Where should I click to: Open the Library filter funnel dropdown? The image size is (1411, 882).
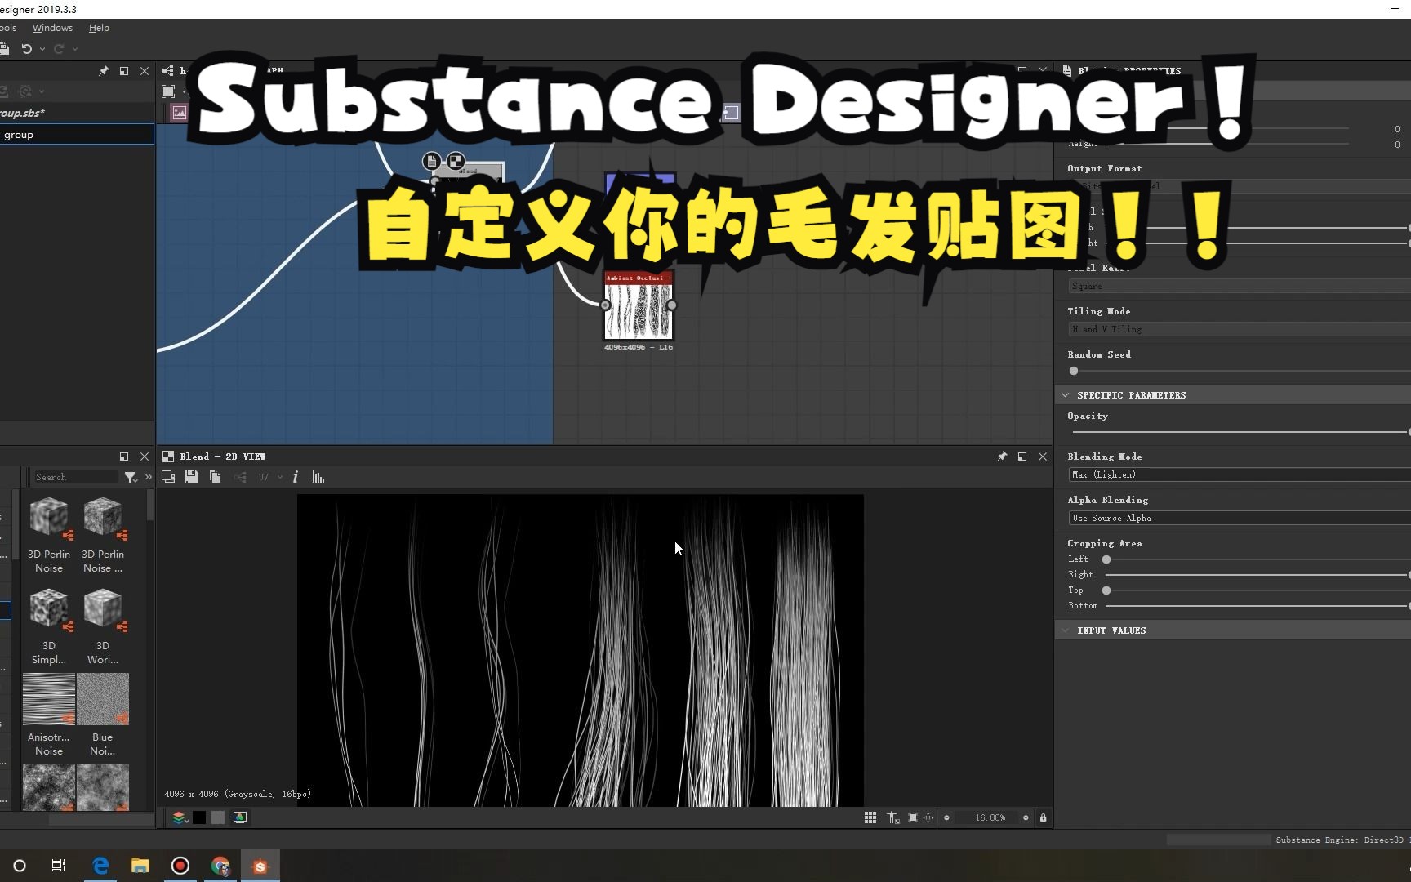click(131, 477)
